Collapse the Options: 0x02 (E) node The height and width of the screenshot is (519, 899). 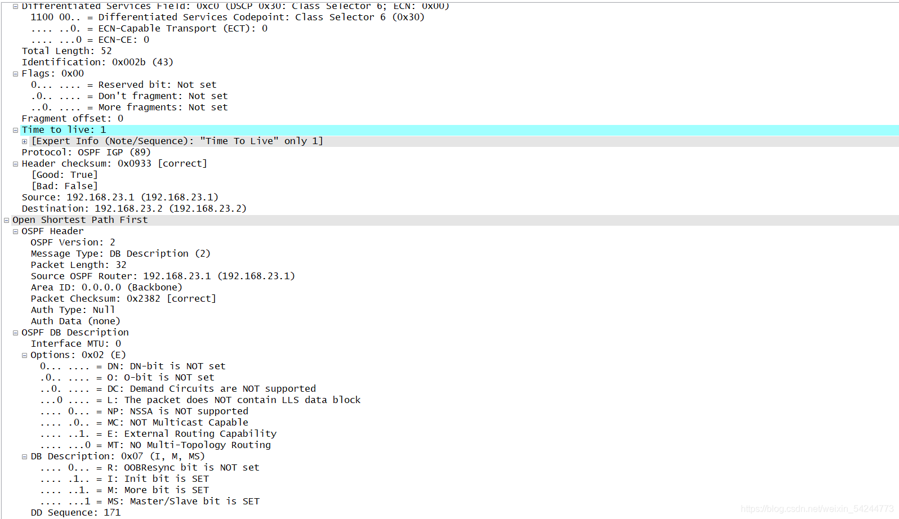[x=25, y=355]
